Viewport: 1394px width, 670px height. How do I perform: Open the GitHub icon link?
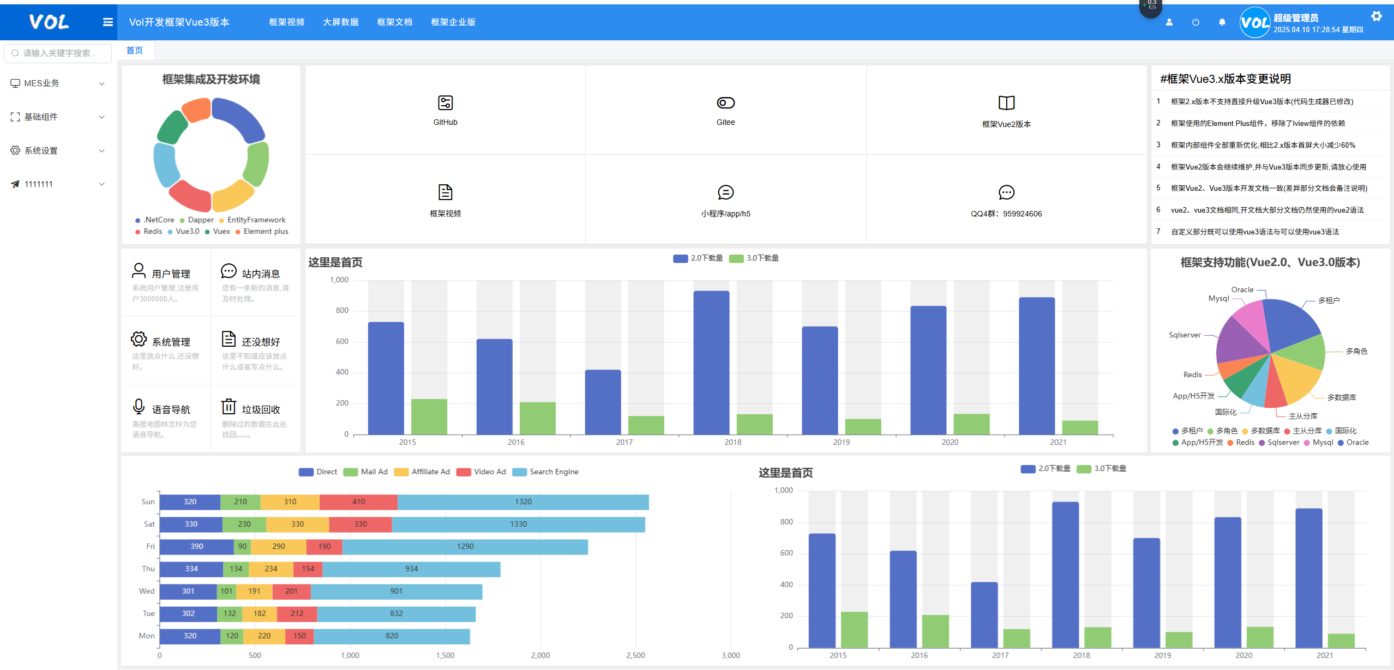click(x=445, y=103)
